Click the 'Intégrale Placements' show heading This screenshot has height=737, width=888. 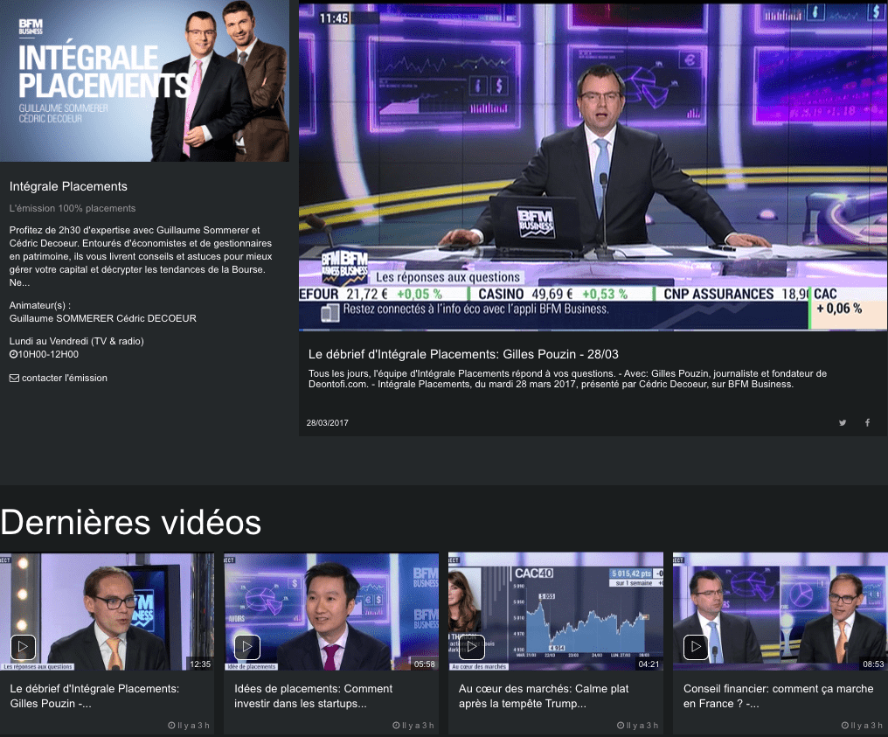coord(68,186)
